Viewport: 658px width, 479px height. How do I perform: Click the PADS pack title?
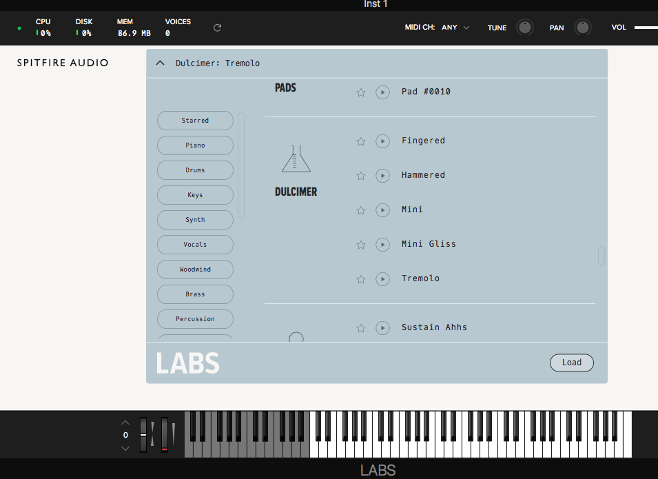[x=285, y=88]
